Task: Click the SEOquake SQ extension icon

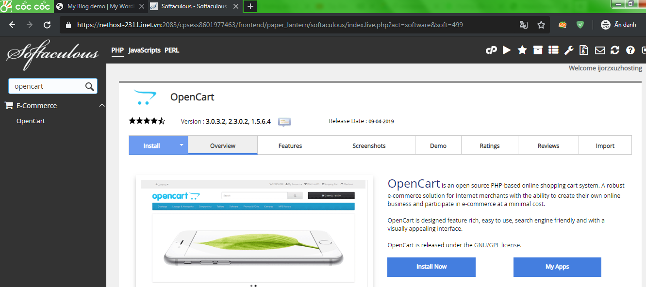Action: click(563, 25)
